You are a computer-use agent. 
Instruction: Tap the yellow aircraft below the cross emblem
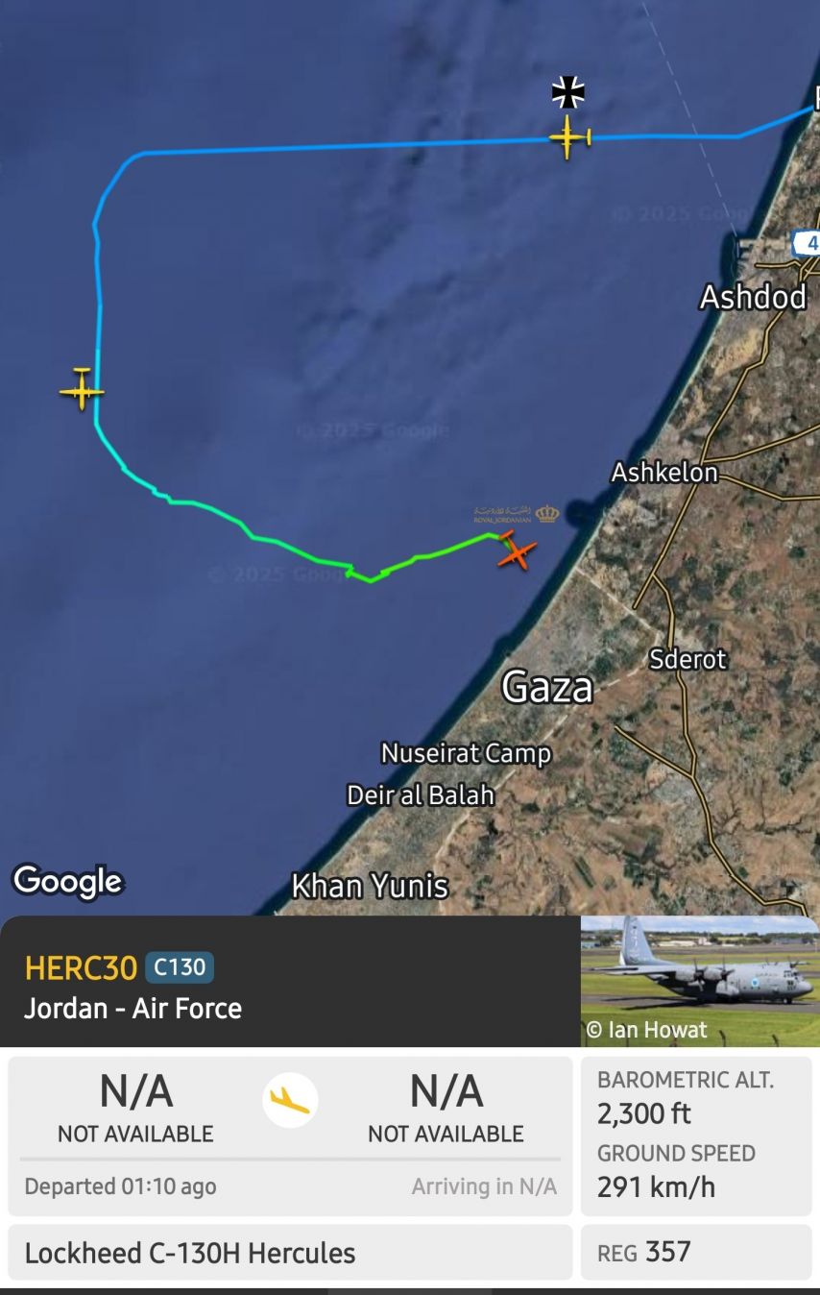[569, 137]
